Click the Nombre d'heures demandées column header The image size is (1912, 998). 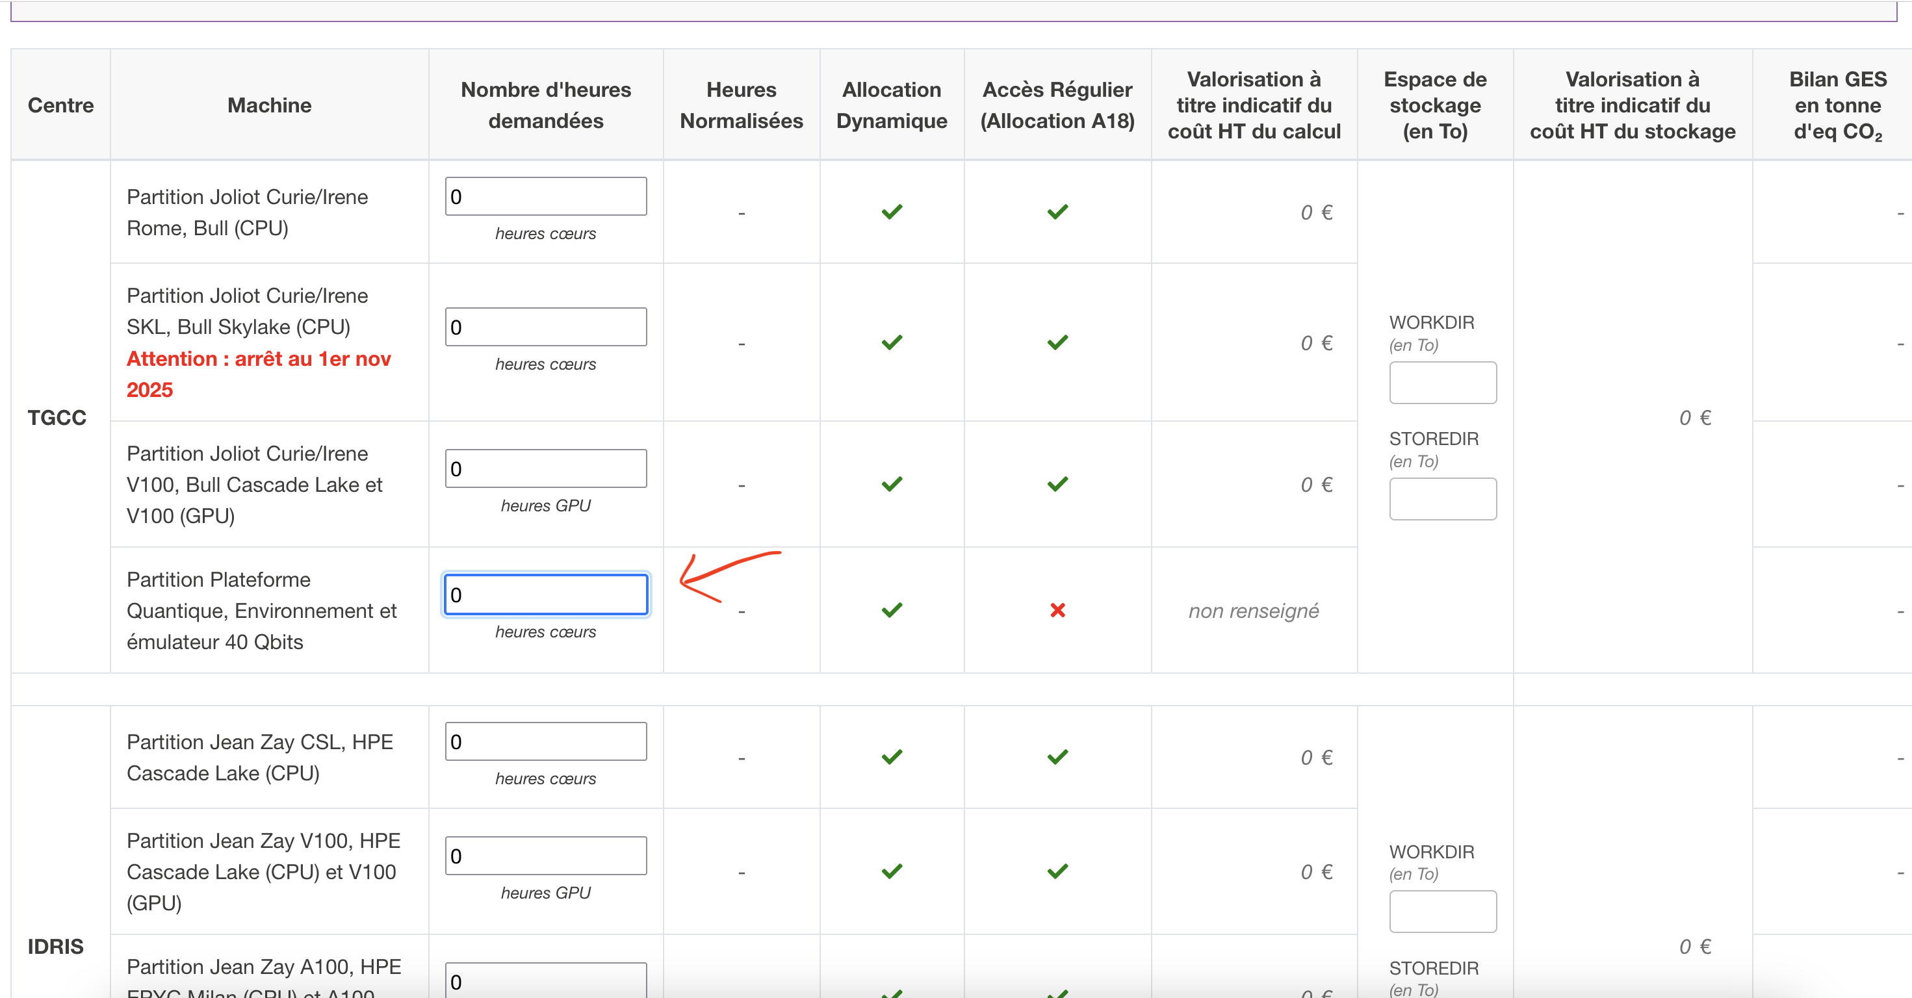[x=545, y=105]
